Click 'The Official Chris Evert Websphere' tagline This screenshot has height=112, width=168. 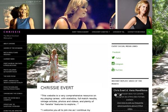(x=11, y=37)
